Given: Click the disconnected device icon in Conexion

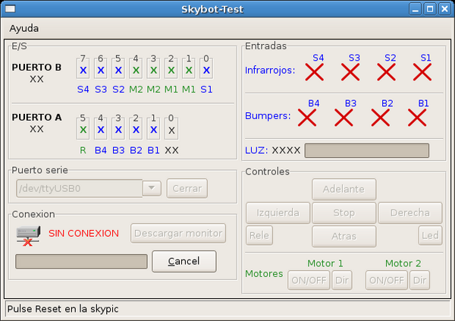Looking at the screenshot, I should tap(28, 234).
